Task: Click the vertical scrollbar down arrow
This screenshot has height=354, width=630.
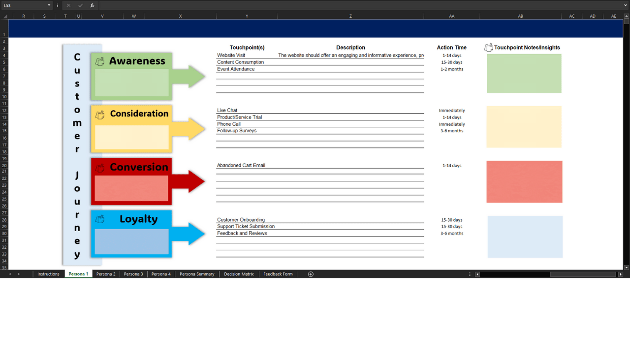Action: coord(627,267)
